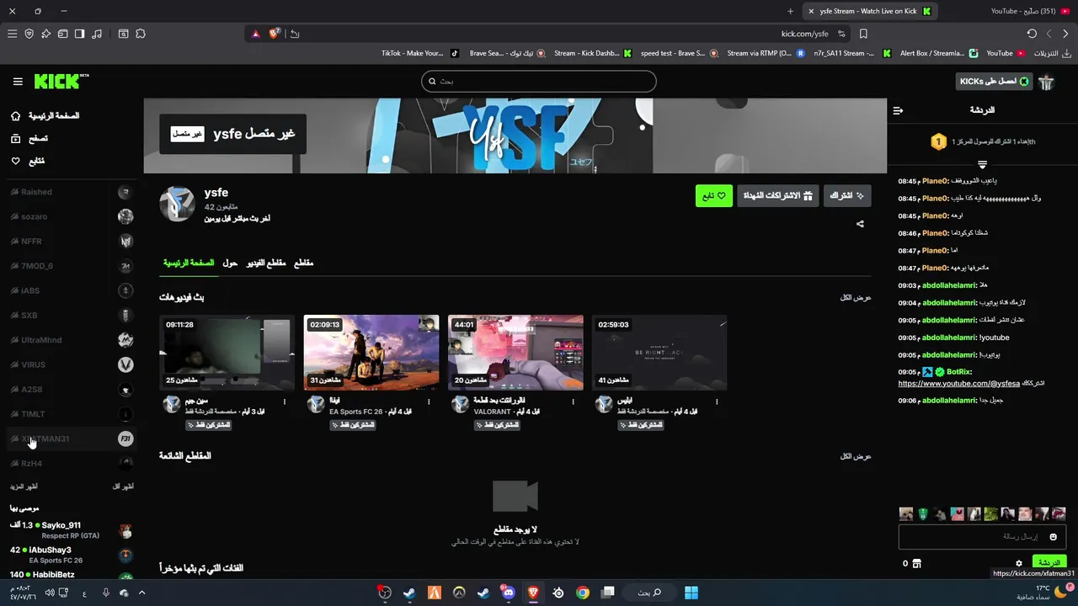The height and width of the screenshot is (606, 1078).
Task: View all broadcast videos link
Action: pyautogui.click(x=856, y=298)
